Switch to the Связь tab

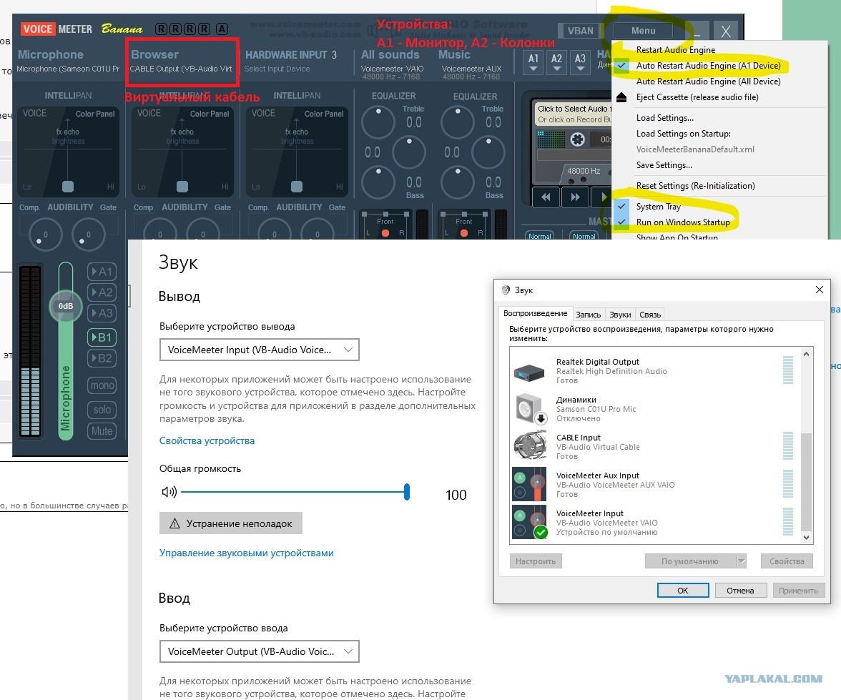coord(650,315)
